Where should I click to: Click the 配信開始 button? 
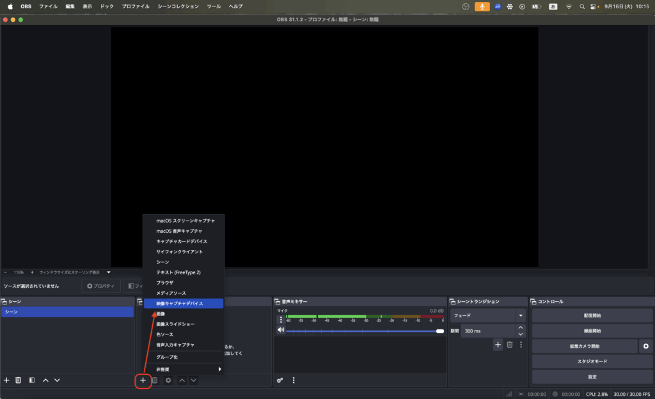tap(592, 315)
